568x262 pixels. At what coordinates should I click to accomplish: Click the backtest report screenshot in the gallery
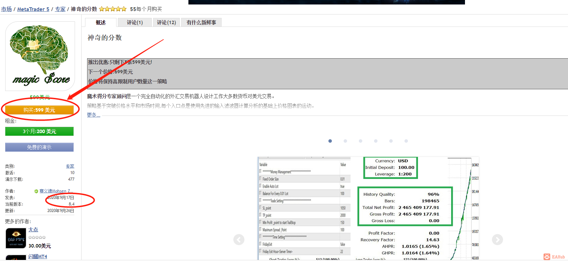(368, 208)
